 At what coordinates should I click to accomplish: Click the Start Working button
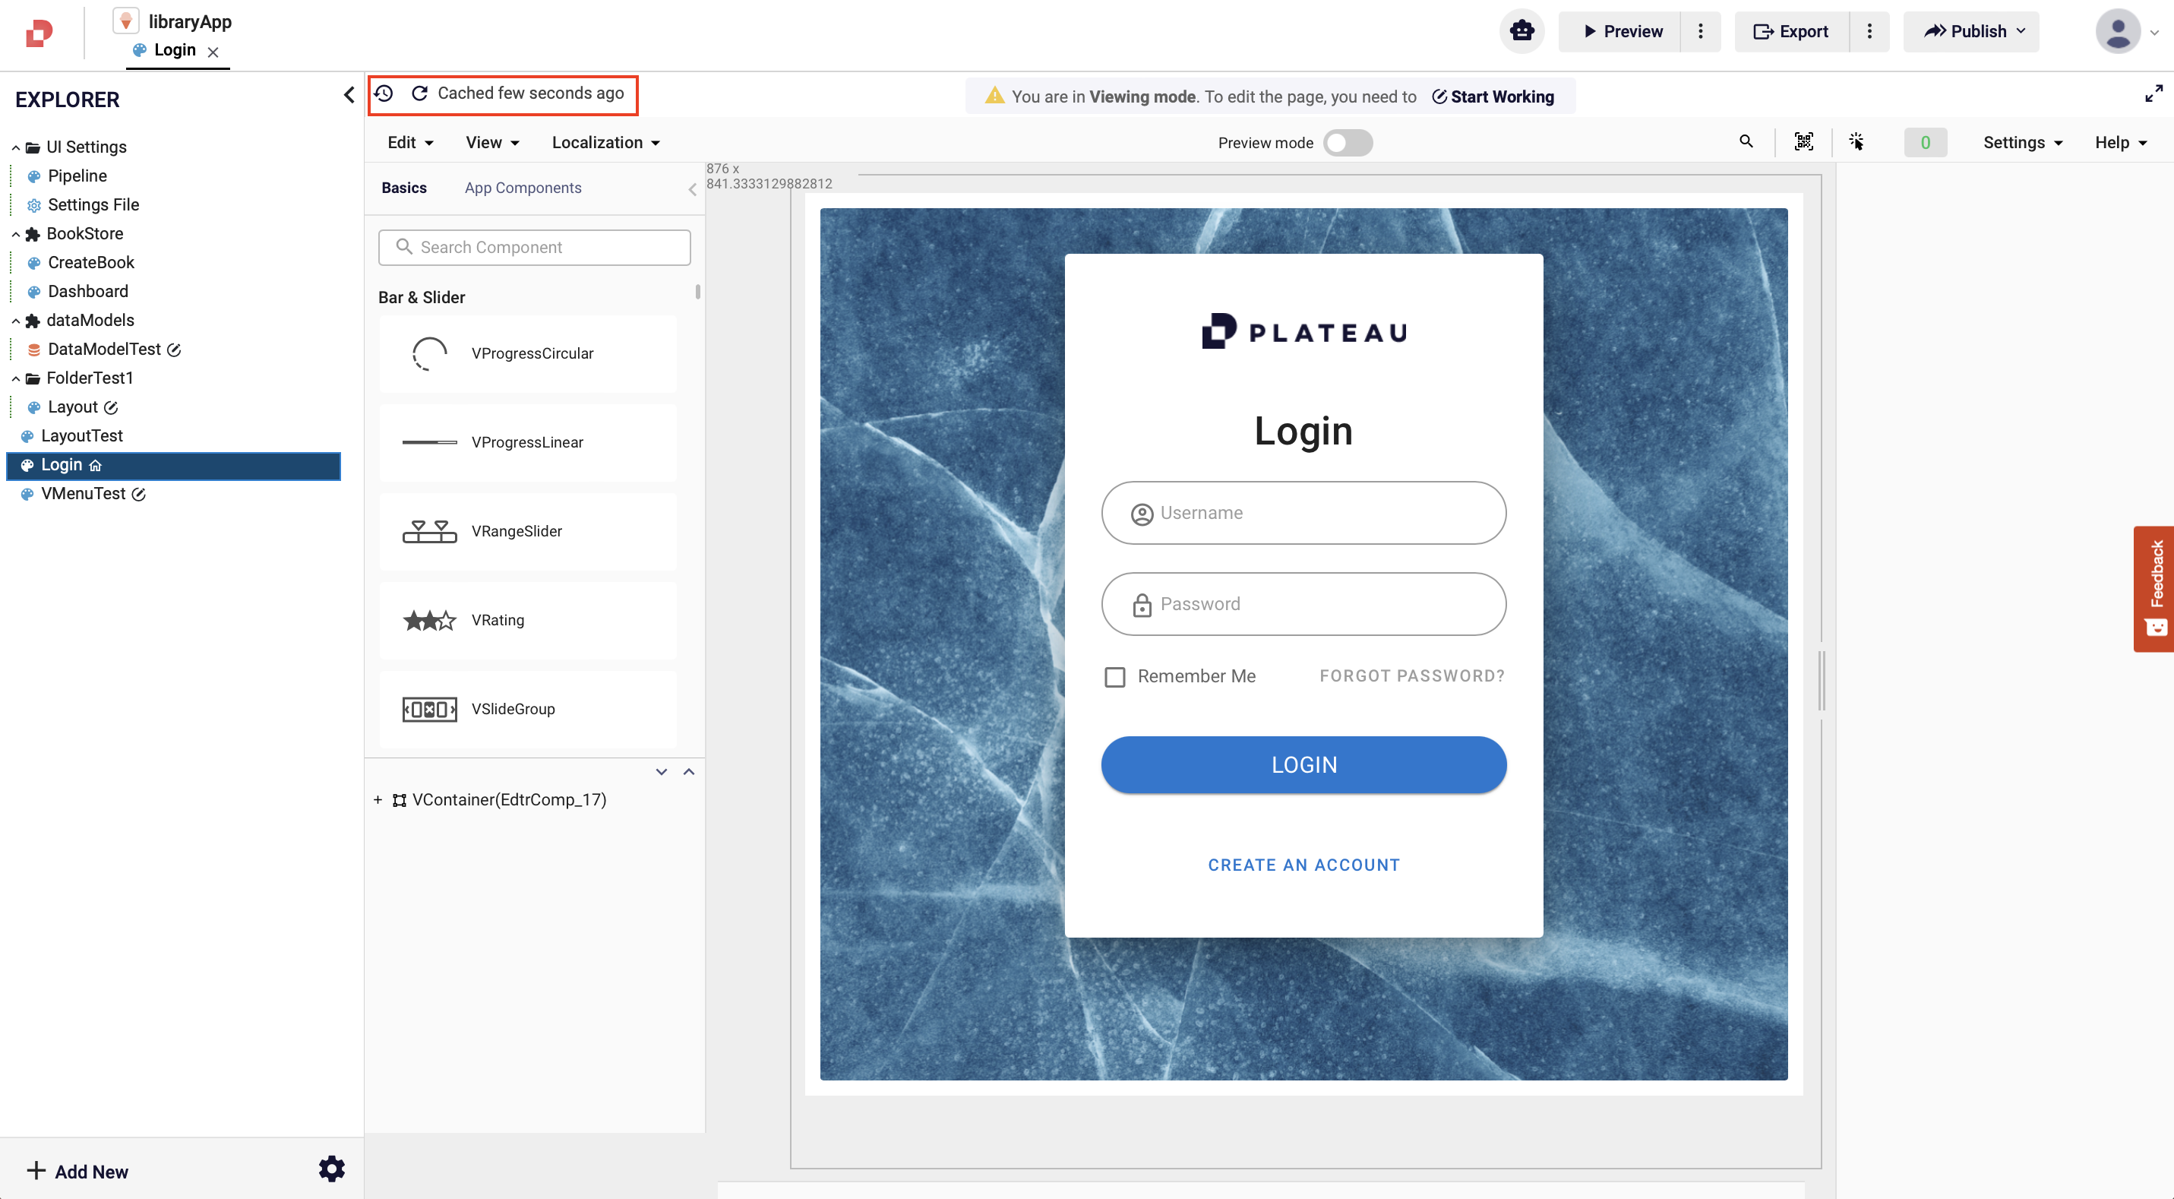pos(1492,96)
